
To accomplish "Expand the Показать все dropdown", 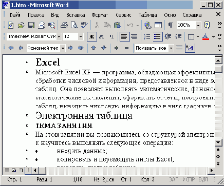I will 171,48.
